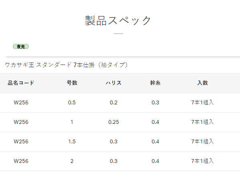Click 7本1組入 in the last row
The height and width of the screenshot is (173, 240).
202,161
